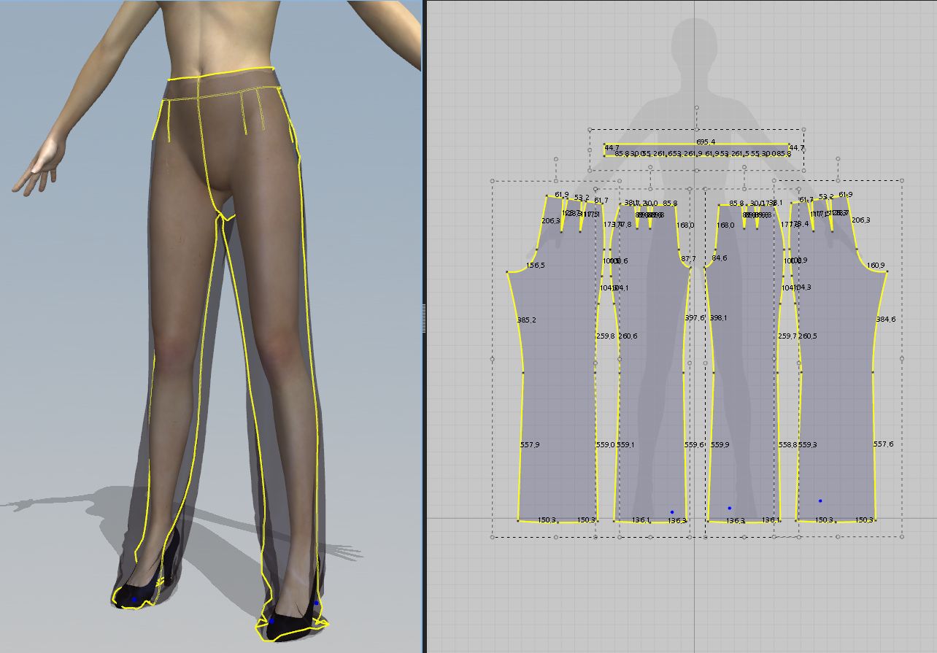Click the '557.6' measurement label
The width and height of the screenshot is (937, 653).
[883, 444]
